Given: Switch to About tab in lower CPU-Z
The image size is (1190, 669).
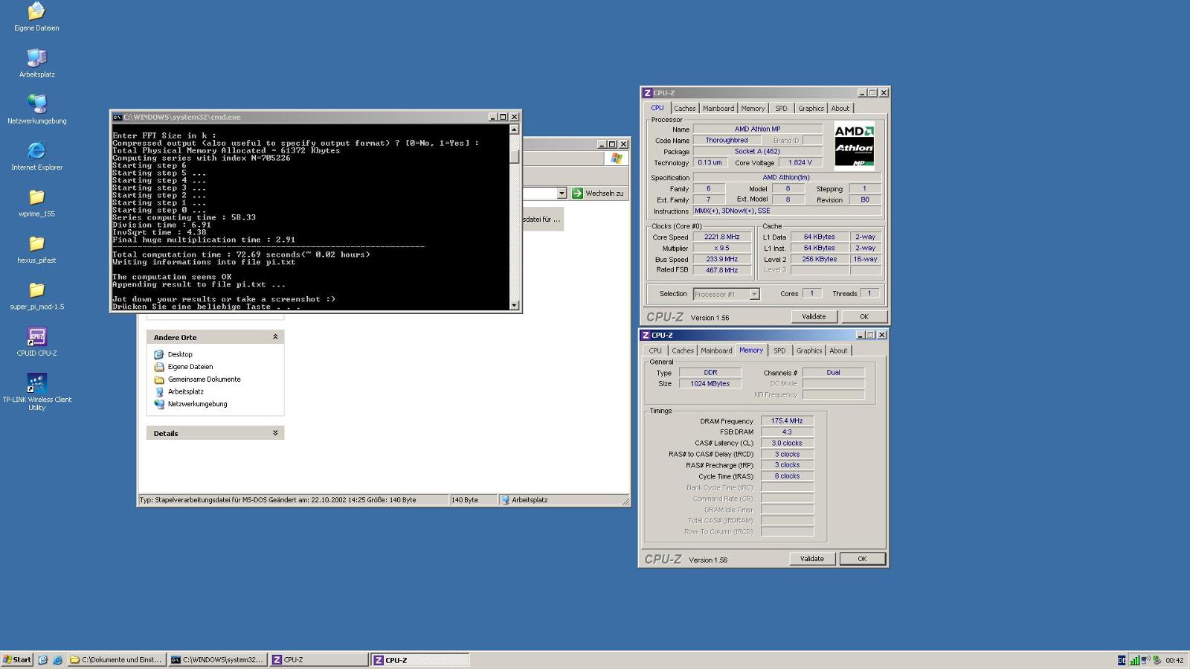Looking at the screenshot, I should point(838,350).
